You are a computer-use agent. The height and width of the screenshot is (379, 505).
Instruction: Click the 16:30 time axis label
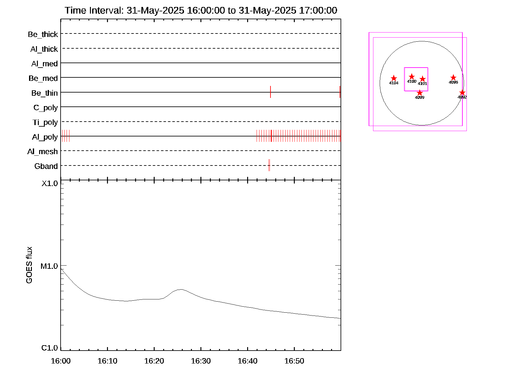(x=201, y=361)
